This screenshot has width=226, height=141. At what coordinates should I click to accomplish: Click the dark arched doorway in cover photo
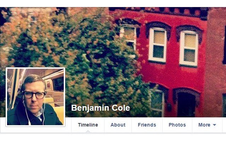[x=186, y=104]
